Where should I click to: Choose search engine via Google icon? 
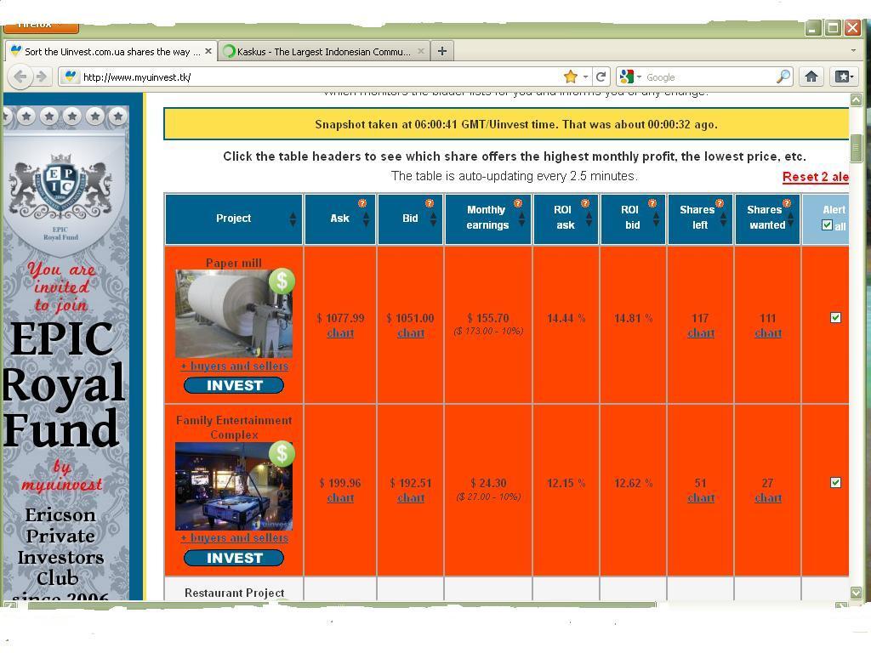point(627,77)
